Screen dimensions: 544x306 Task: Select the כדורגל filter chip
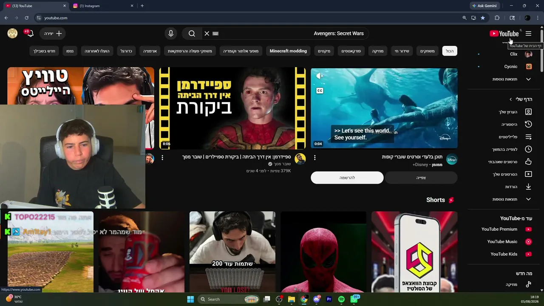(x=126, y=51)
